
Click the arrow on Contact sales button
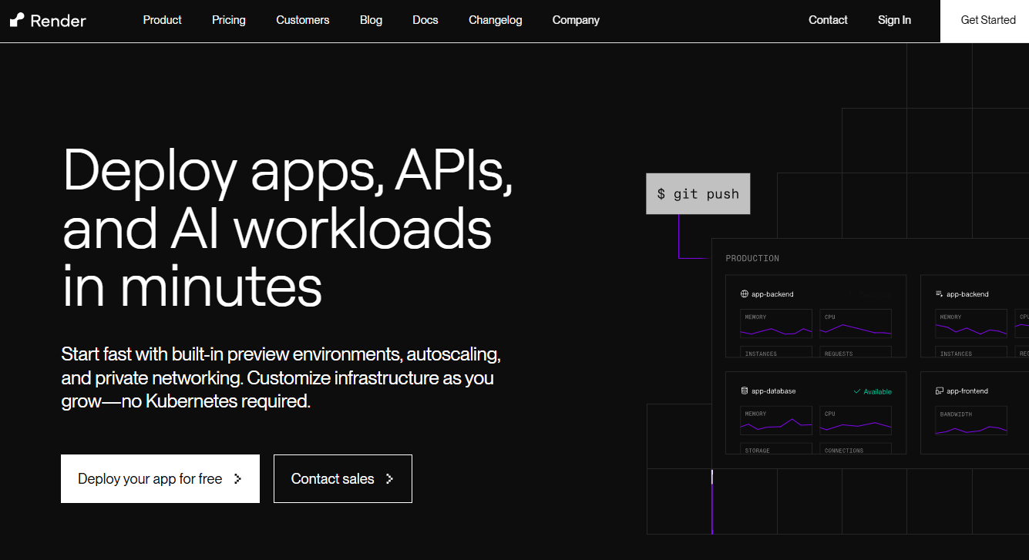point(389,479)
